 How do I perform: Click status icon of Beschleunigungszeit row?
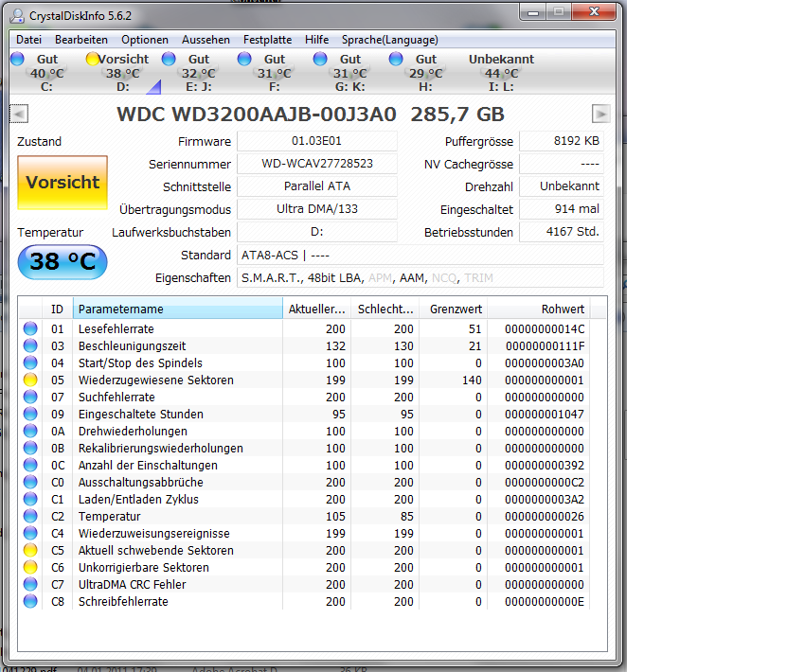coord(30,345)
